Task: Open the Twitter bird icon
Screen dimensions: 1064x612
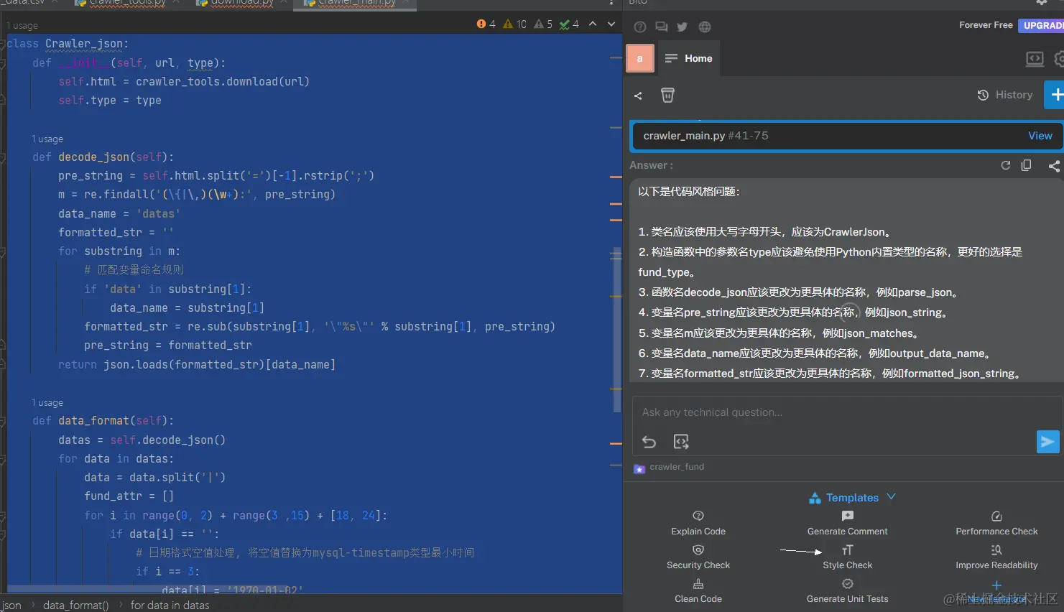Action: [682, 27]
